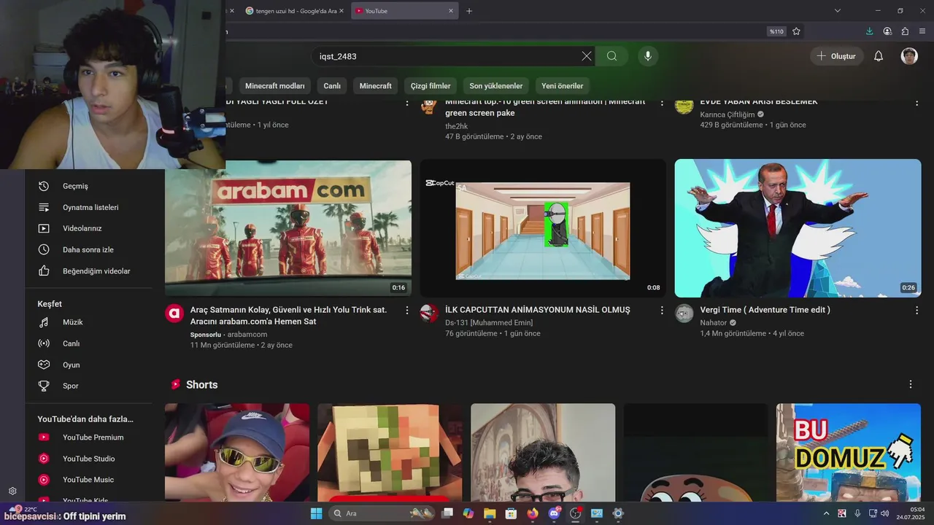Open Daha sonra izle list
Screen dimensions: 934x525
coord(89,249)
